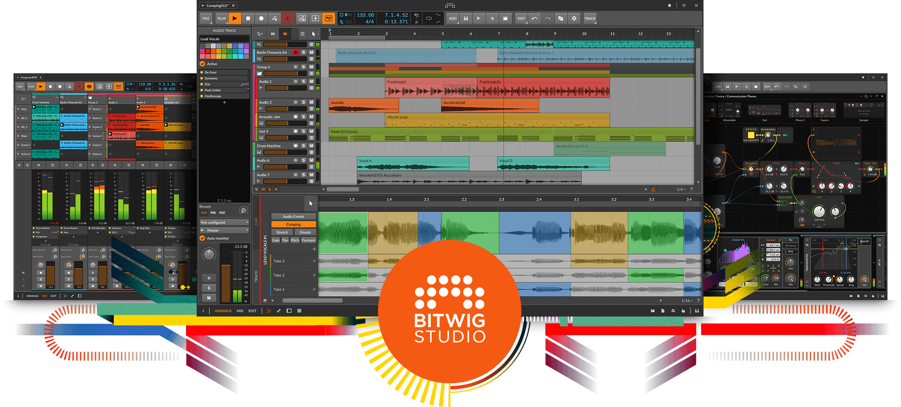This screenshot has width=901, height=407.
Task: Switch to the bottom EDIT view tab
Action: [x=253, y=311]
